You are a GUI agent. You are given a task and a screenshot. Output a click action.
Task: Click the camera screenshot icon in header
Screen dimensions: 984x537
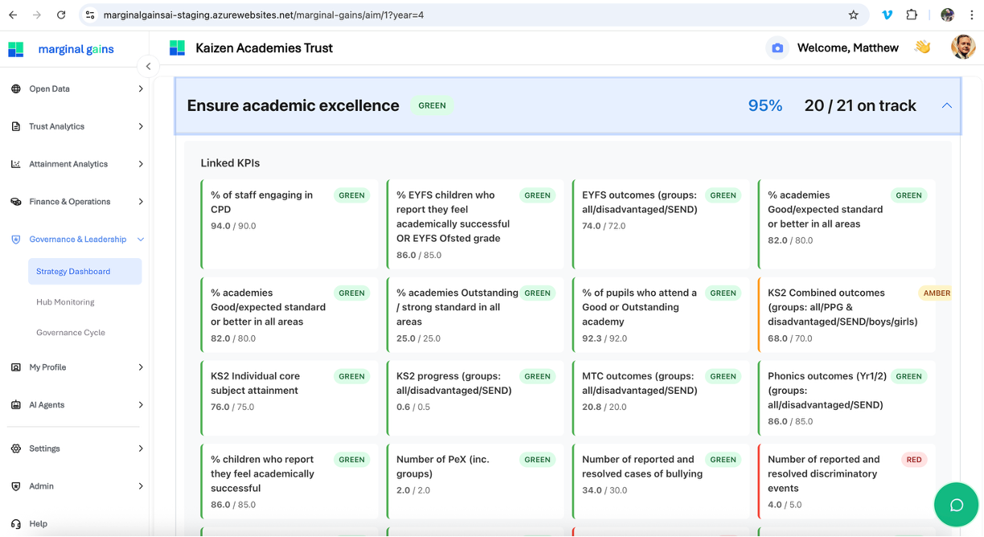coord(777,48)
